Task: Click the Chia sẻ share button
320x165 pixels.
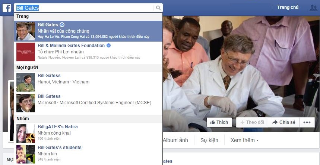Action: pos(283,122)
